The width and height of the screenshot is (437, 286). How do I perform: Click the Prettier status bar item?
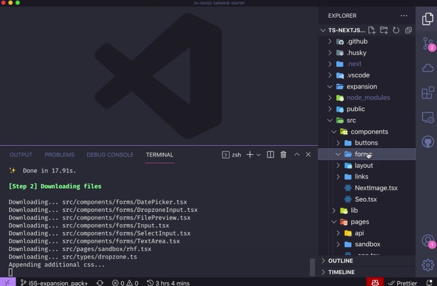(x=403, y=283)
